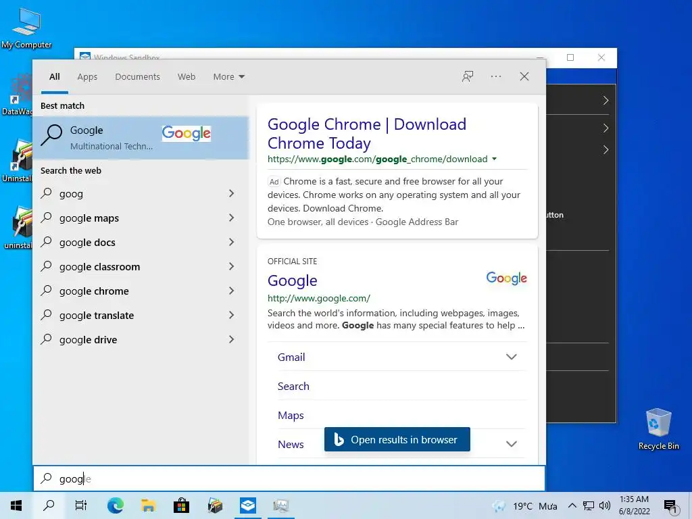Screen dimensions: 692x519
Task: Open the lowercase uninstal desktop shortcut
Action: coord(17,228)
